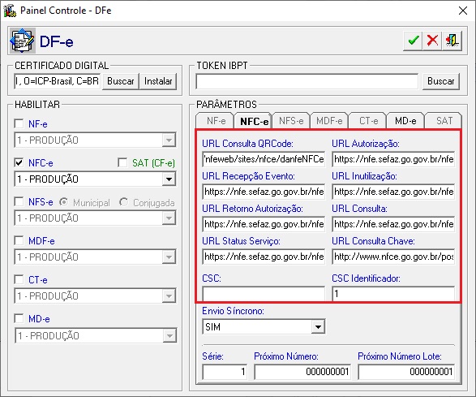476x397 pixels.
Task: Enable the NF-e checkbox
Action: (x=19, y=123)
